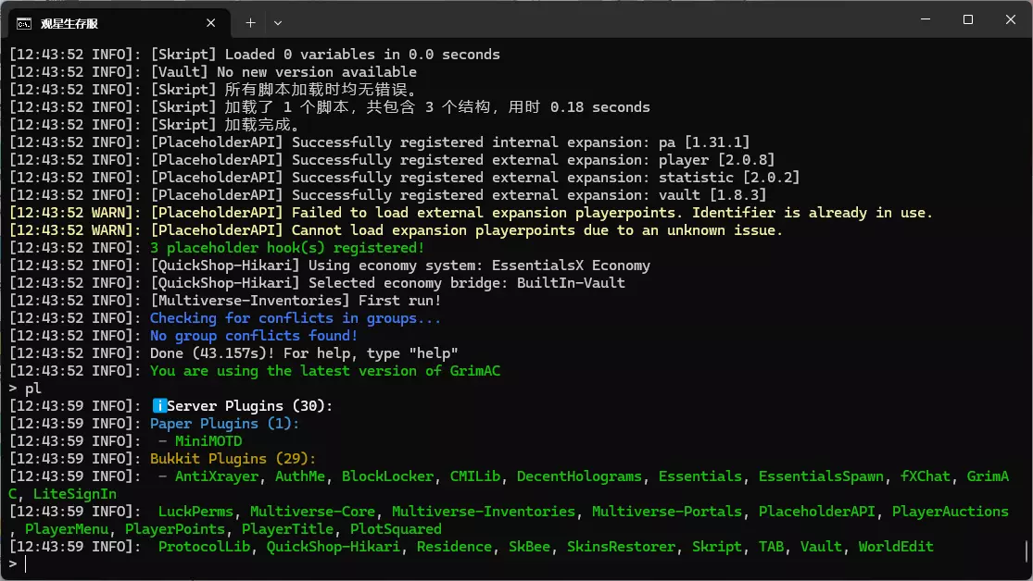Click the command input prompt line
Screen dimensions: 1033x581
pos(517,564)
